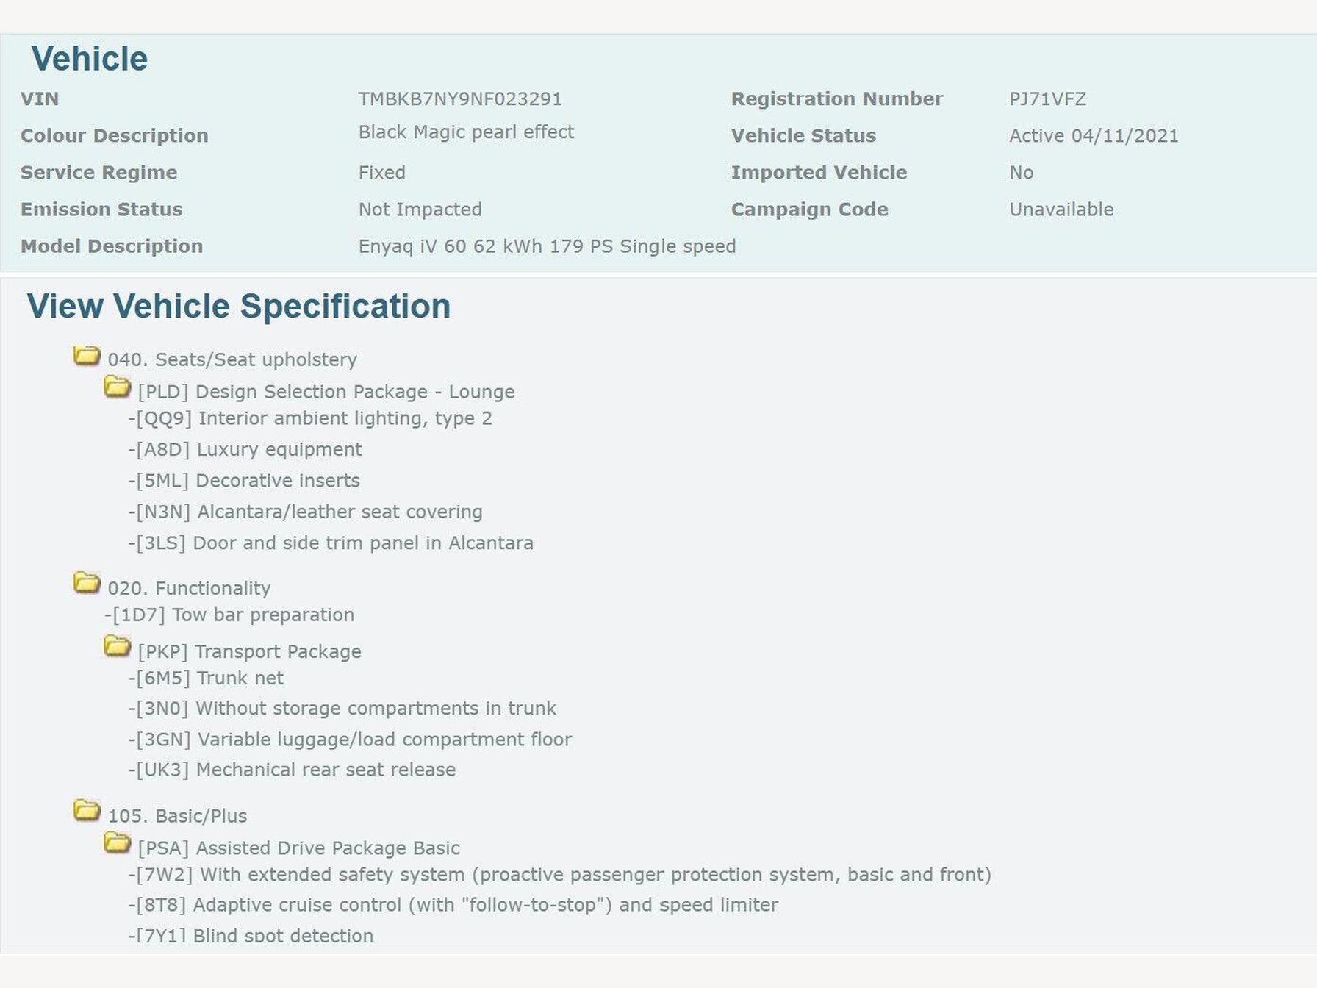
Task: Click the View Vehicle Specification heading
Action: [239, 306]
